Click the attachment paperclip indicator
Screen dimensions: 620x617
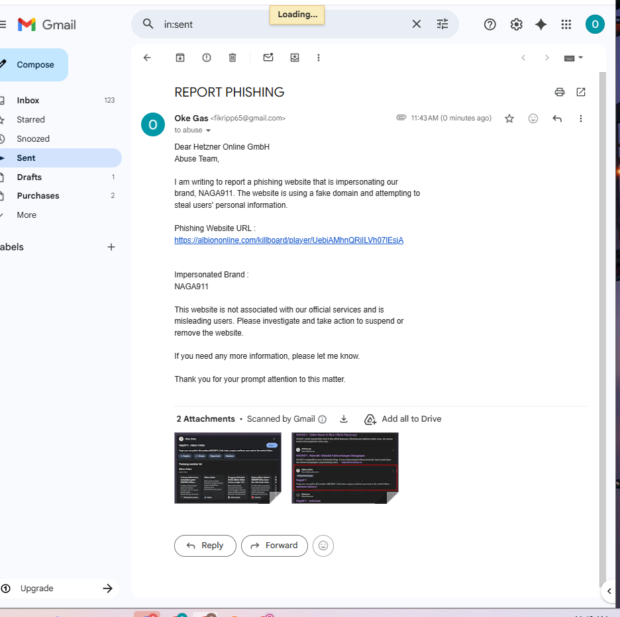pos(401,117)
